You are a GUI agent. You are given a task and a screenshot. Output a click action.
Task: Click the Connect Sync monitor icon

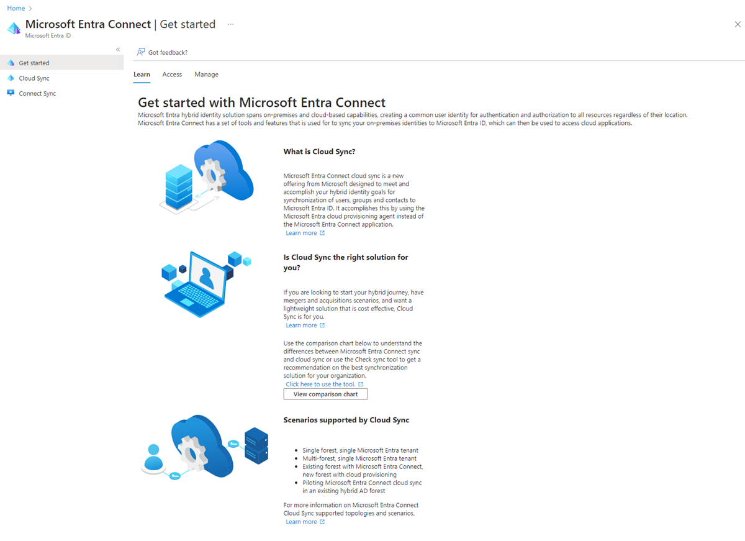tap(11, 93)
